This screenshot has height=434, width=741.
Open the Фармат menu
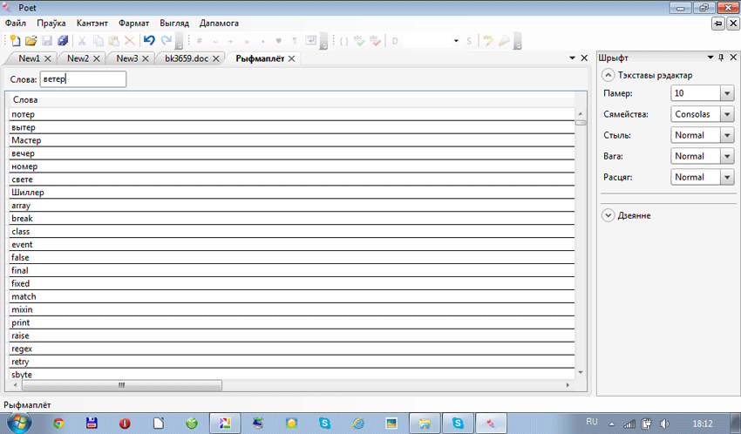[x=133, y=23]
